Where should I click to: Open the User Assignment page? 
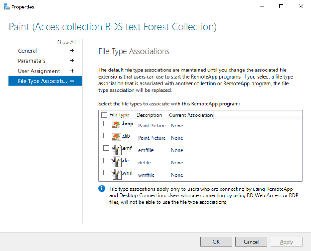click(39, 71)
